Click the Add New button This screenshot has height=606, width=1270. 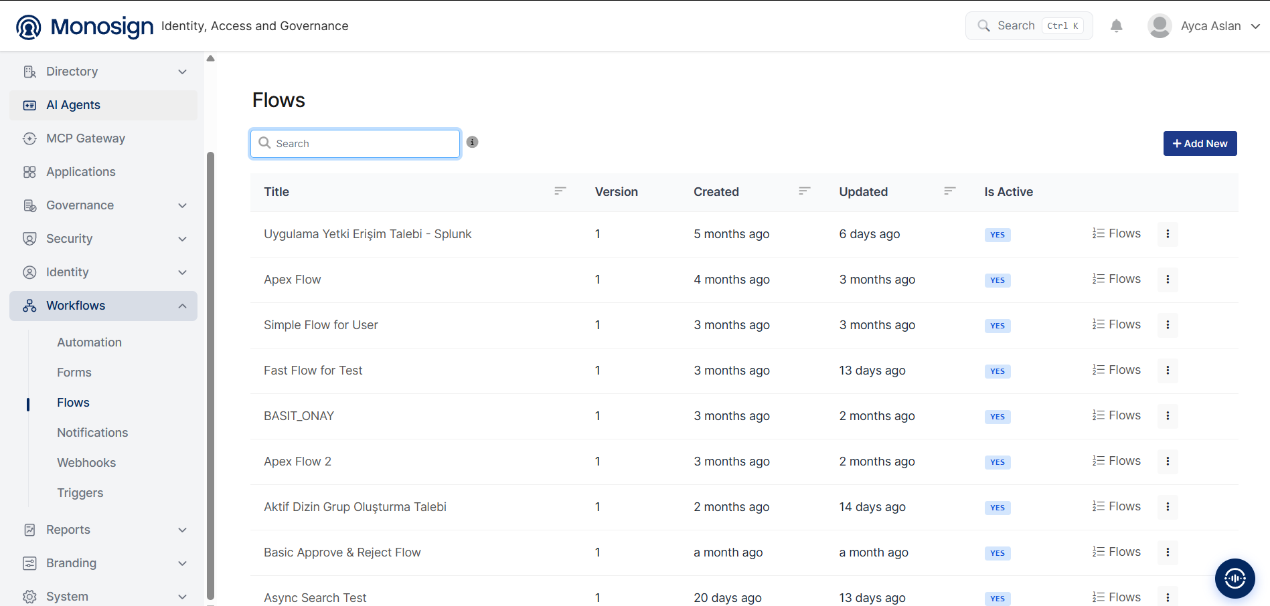coord(1200,144)
